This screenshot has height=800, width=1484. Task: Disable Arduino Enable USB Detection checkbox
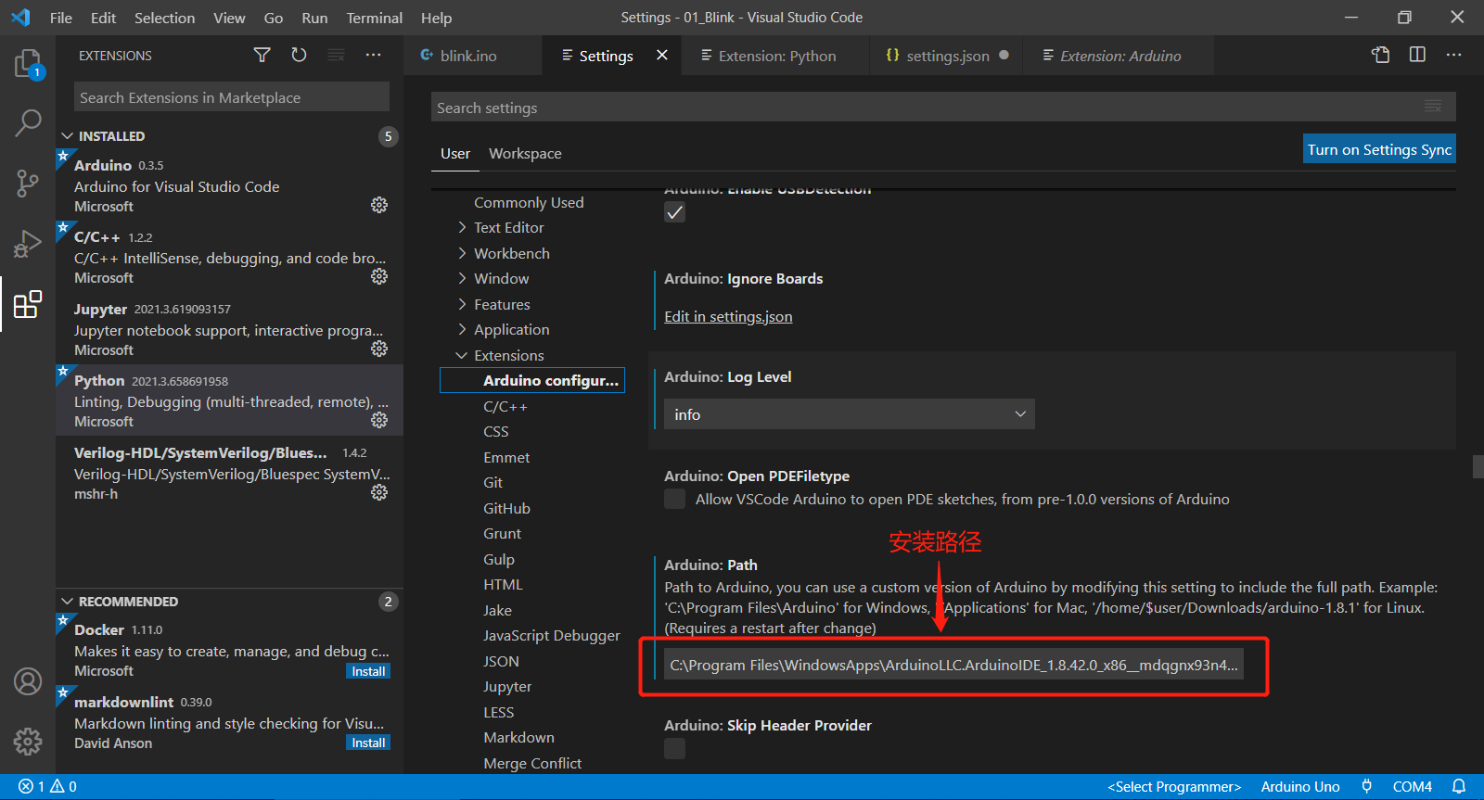click(675, 212)
